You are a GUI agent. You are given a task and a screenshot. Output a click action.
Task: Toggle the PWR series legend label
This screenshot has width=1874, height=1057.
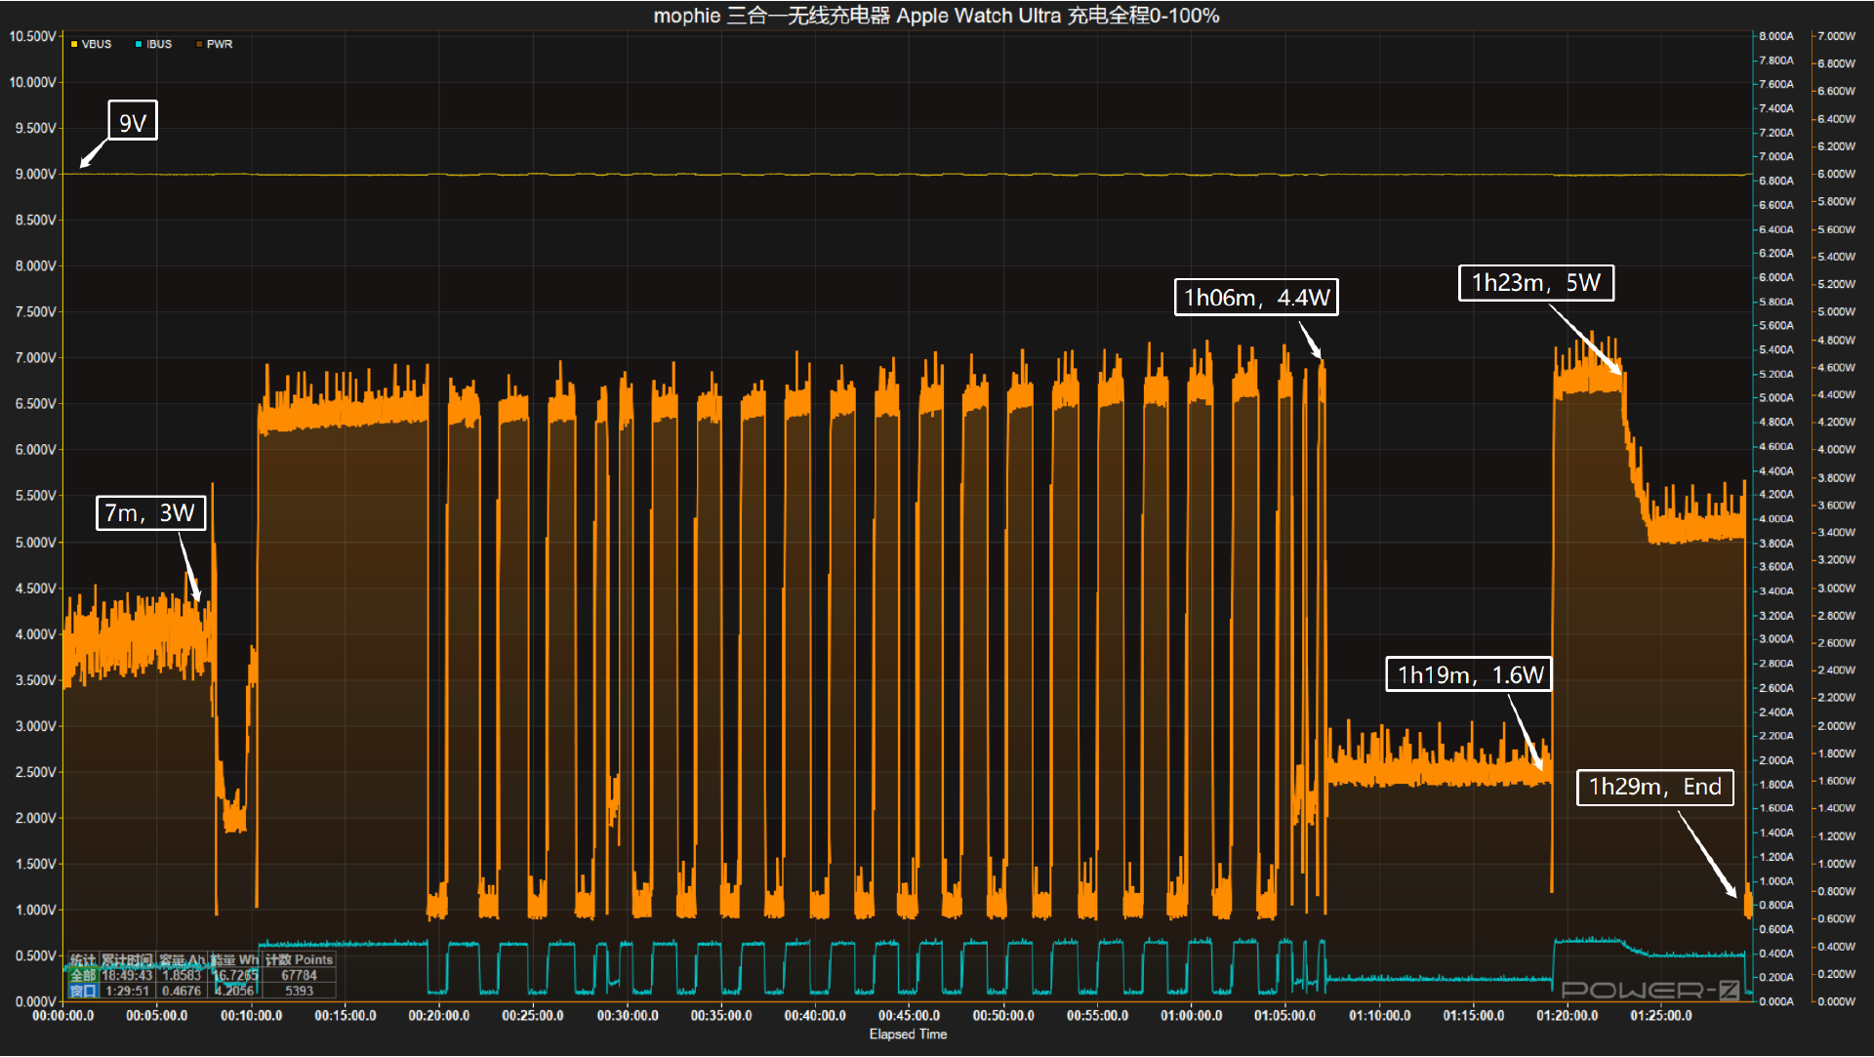tap(220, 44)
